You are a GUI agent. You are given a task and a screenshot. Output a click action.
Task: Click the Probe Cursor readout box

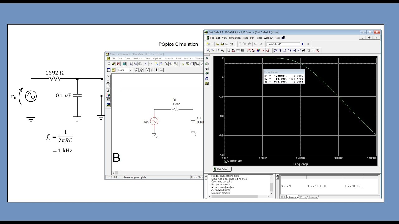tap(284, 77)
